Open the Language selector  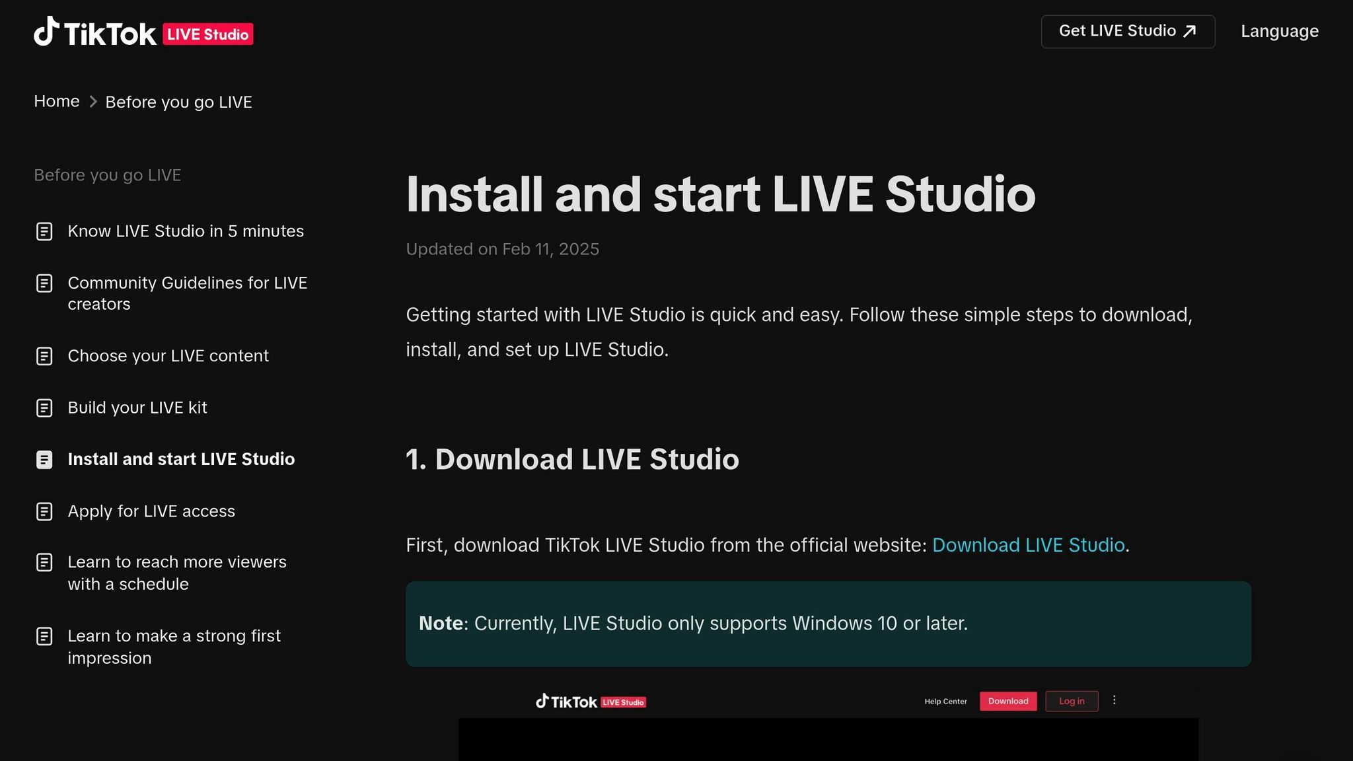(1279, 31)
